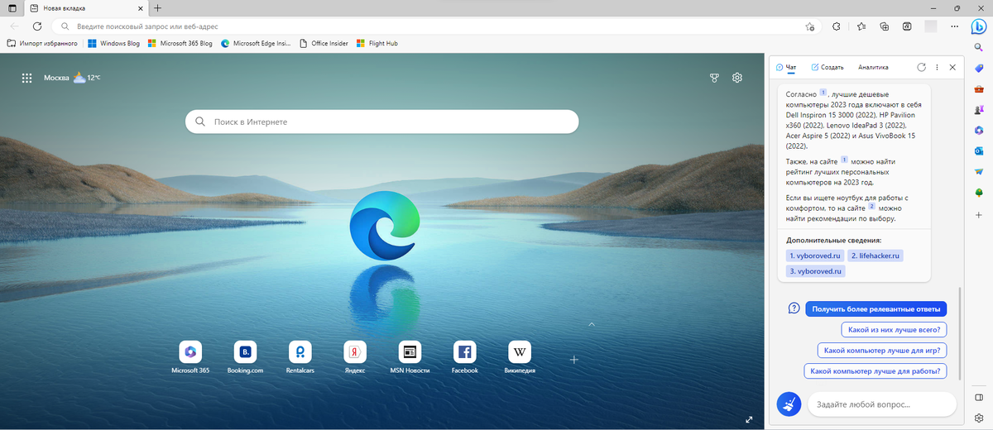Open the MSN Новости quick link tile

(x=410, y=358)
